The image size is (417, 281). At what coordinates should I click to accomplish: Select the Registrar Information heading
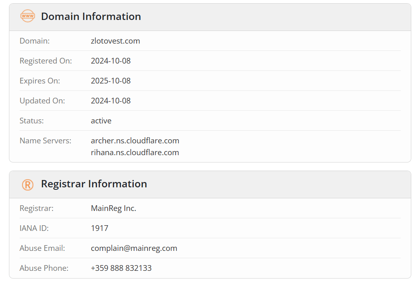click(94, 184)
